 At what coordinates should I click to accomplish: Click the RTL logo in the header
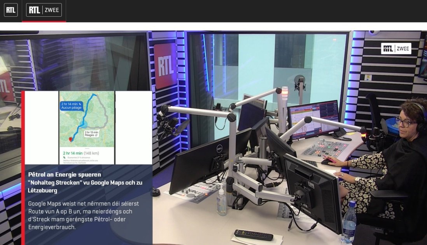click(11, 10)
